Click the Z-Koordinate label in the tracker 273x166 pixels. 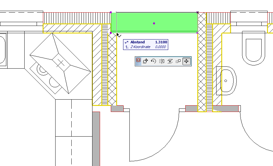pos(140,47)
